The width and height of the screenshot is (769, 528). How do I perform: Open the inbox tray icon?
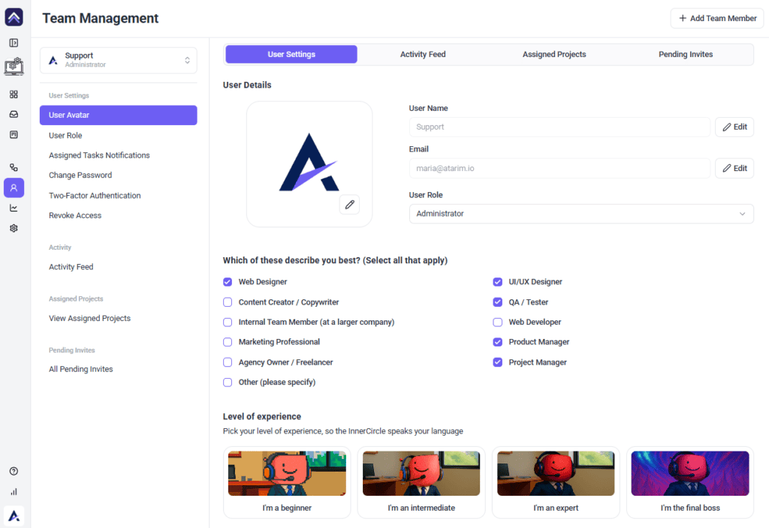coord(14,114)
